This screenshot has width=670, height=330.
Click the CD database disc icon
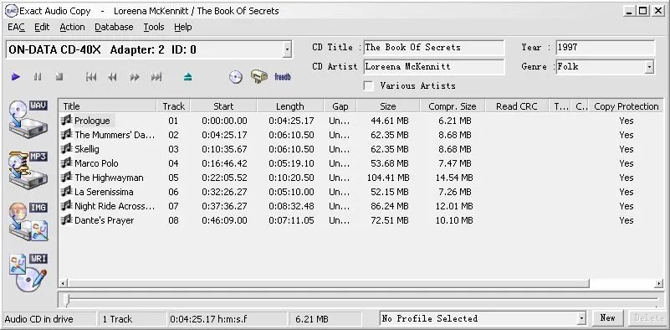pos(235,77)
